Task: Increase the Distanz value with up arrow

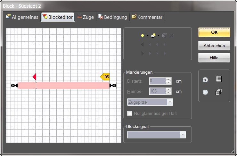Action: tap(168, 79)
